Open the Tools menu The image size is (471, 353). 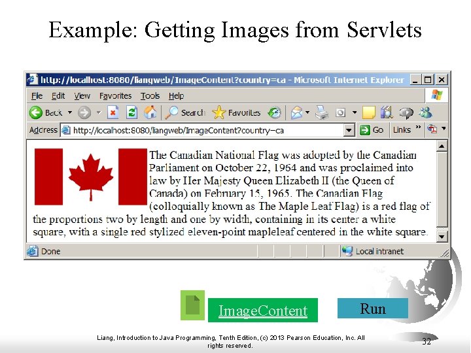pyautogui.click(x=150, y=95)
